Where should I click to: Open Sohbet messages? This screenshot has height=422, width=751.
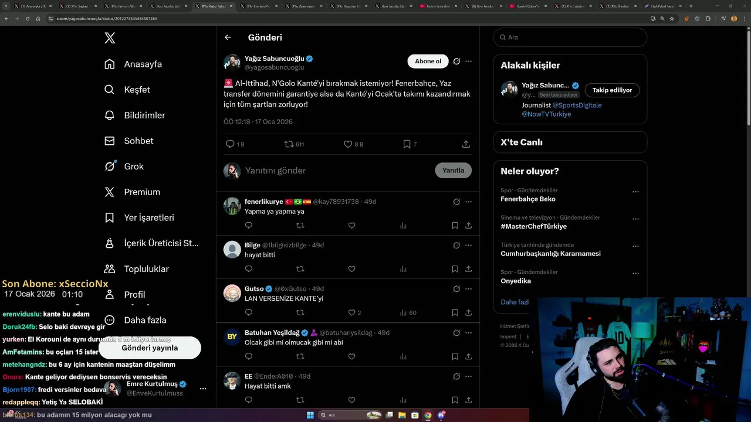[x=128, y=141]
